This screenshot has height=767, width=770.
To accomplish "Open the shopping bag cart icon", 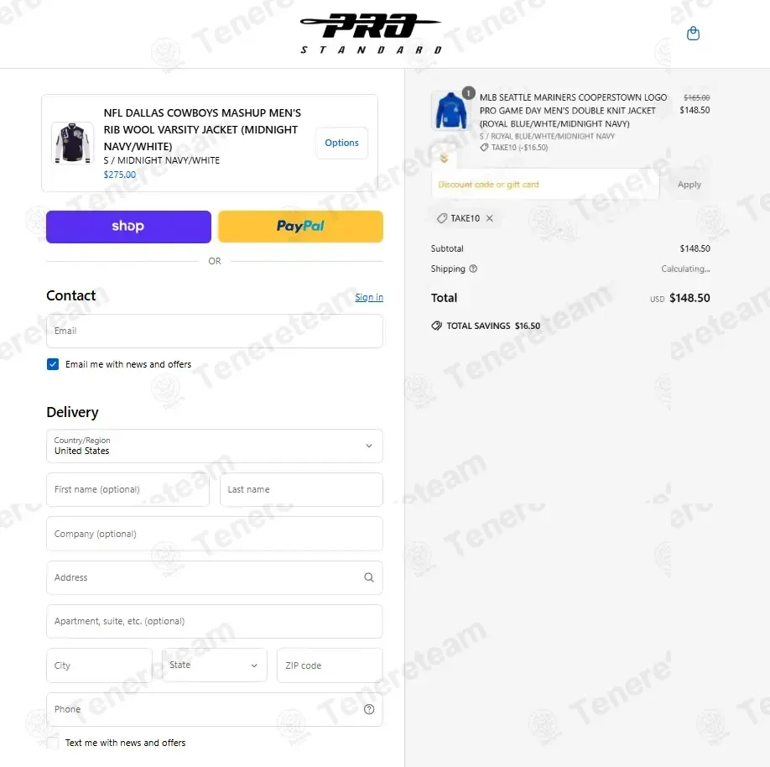I will 693,34.
